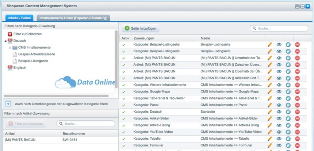Select (MI) PANTS BACUN article row
This screenshot has width=314, height=151.
tap(61, 140)
